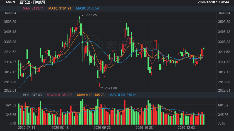Click the right axis value 3017.12
Screen dimensions: 234x131
(x=224, y=72)
